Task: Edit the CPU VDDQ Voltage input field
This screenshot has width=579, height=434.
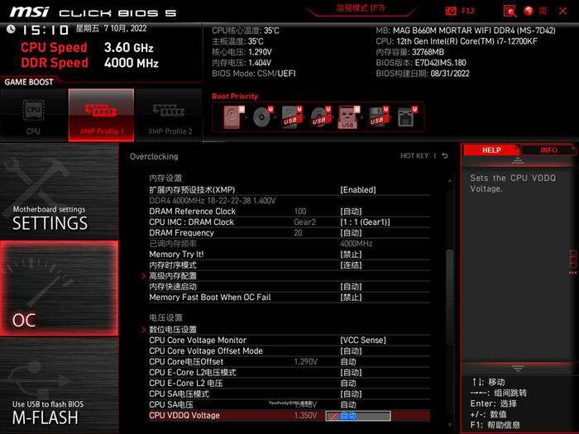Action: 358,416
